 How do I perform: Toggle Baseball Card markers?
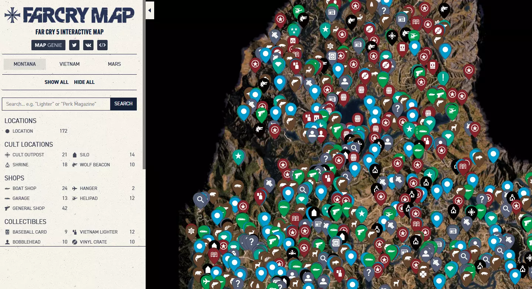(x=36, y=232)
